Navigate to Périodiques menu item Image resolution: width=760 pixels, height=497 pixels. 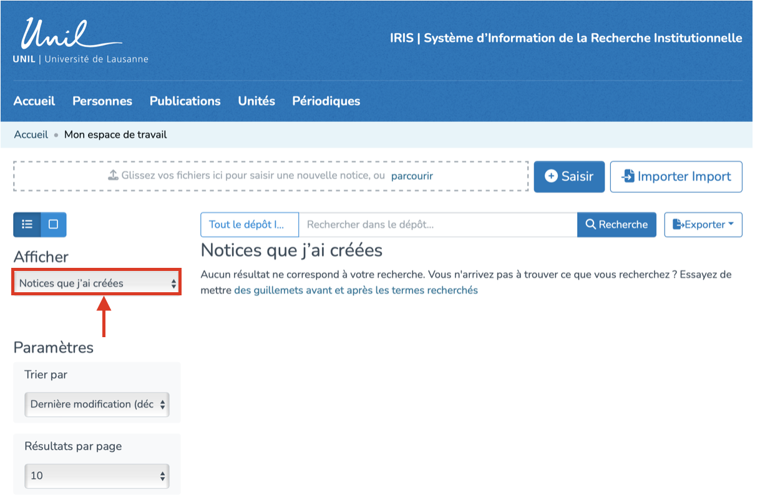[326, 101]
